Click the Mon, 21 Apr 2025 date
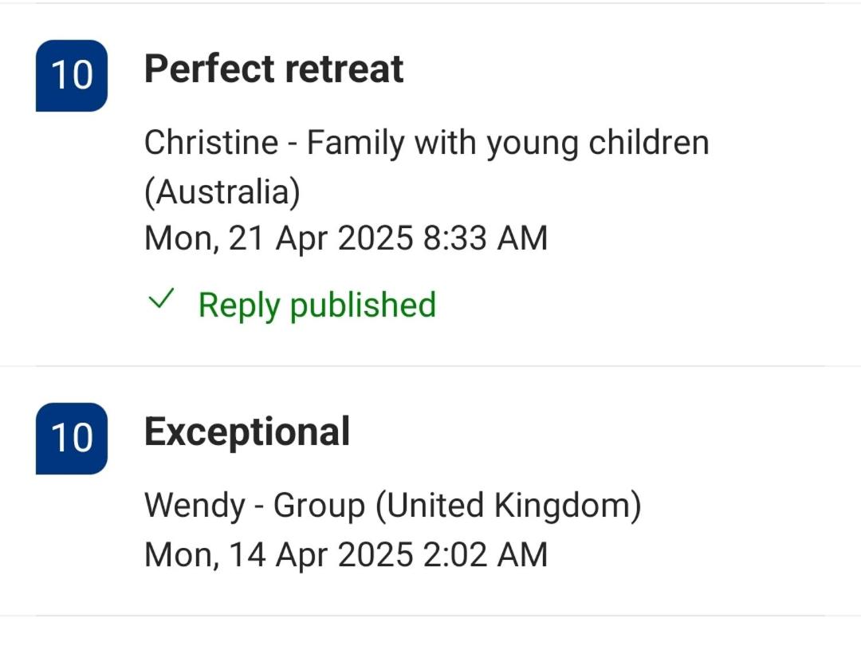861x646 pixels. (279, 238)
